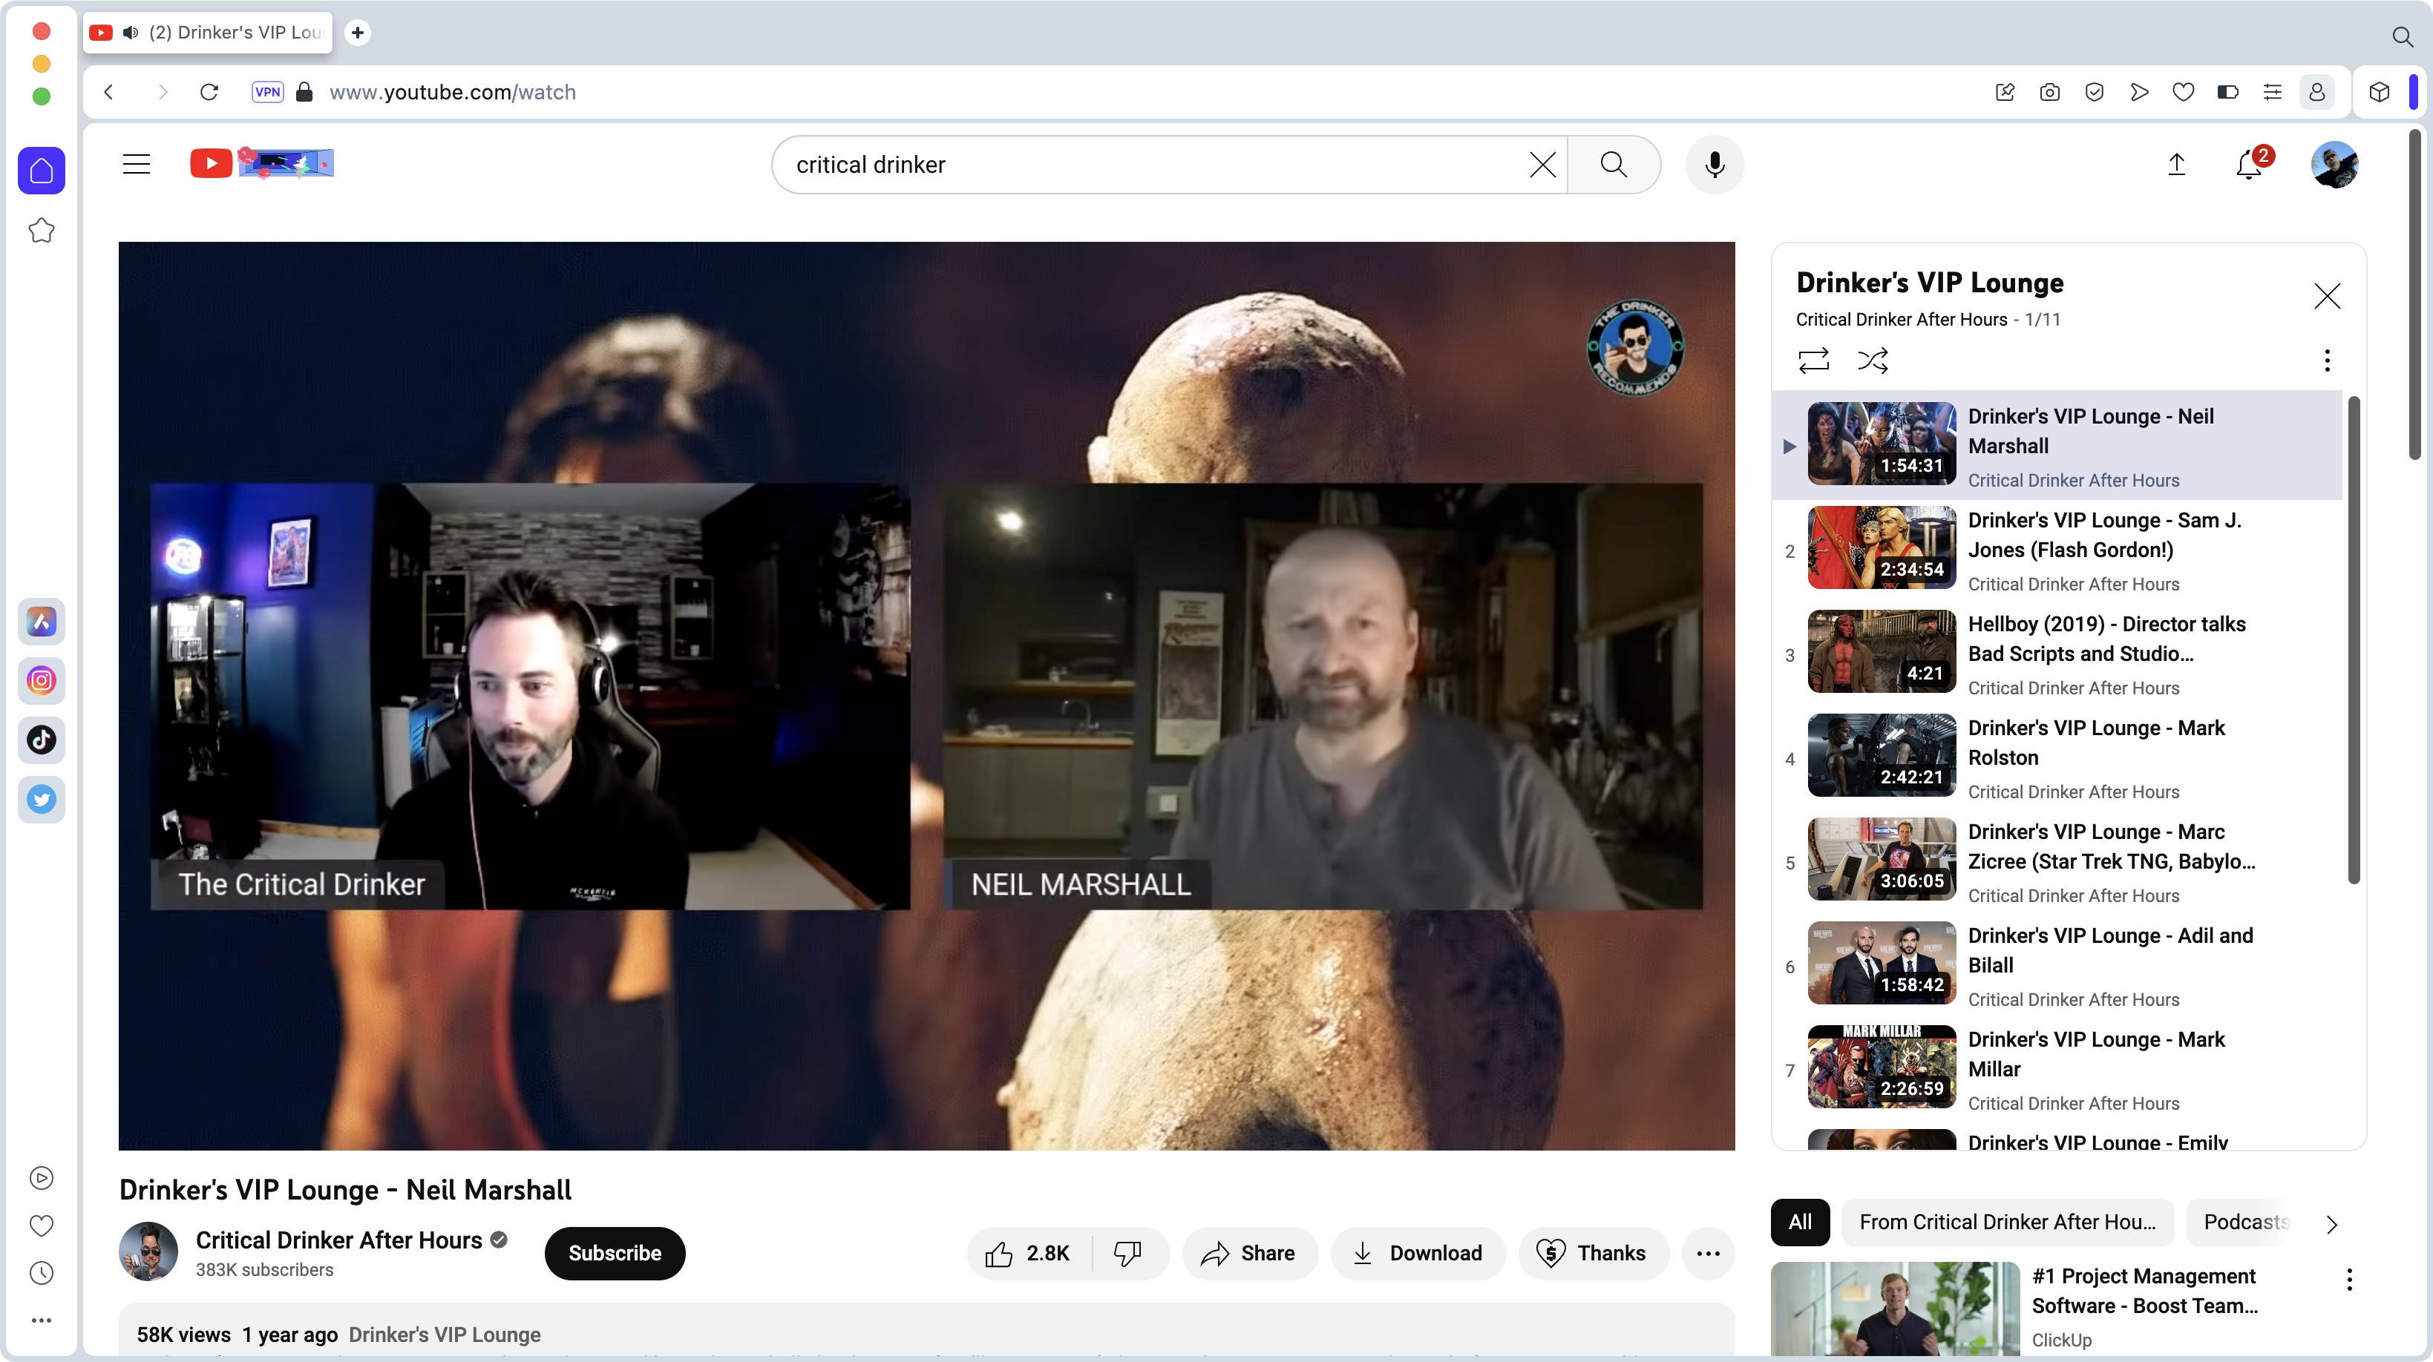Open Drinker's VIP Lounge - Mark Millar
Screen dimensions: 2433x1362
(2057, 1070)
